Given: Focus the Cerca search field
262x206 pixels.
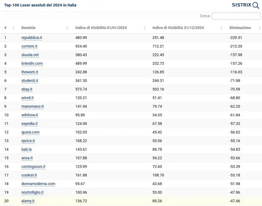Looking at the screenshot, I should [236, 16].
